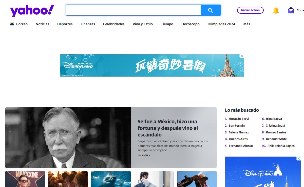The image size is (304, 187).
Task: Open the woman with backpack thumbnail
Action: [x=154, y=179]
